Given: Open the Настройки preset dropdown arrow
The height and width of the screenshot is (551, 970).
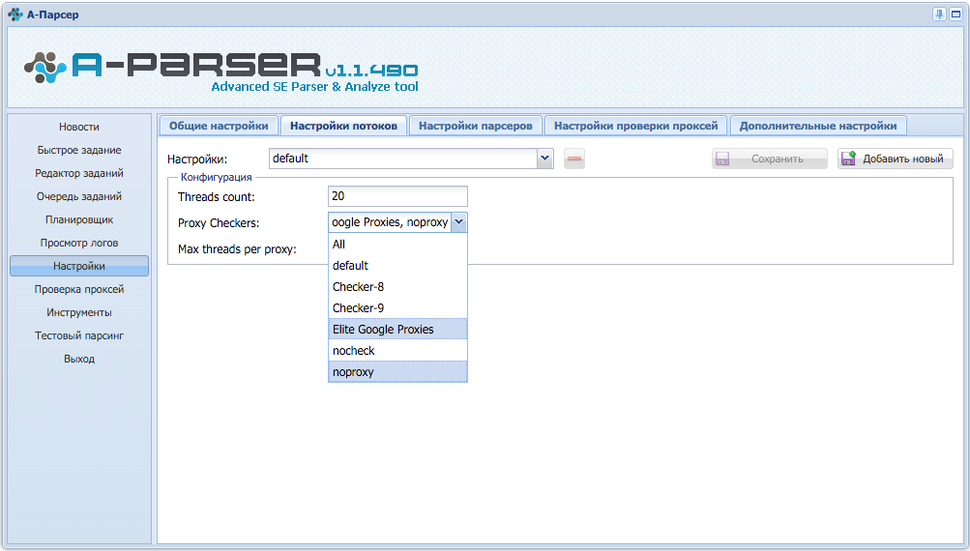Looking at the screenshot, I should pyautogui.click(x=545, y=159).
